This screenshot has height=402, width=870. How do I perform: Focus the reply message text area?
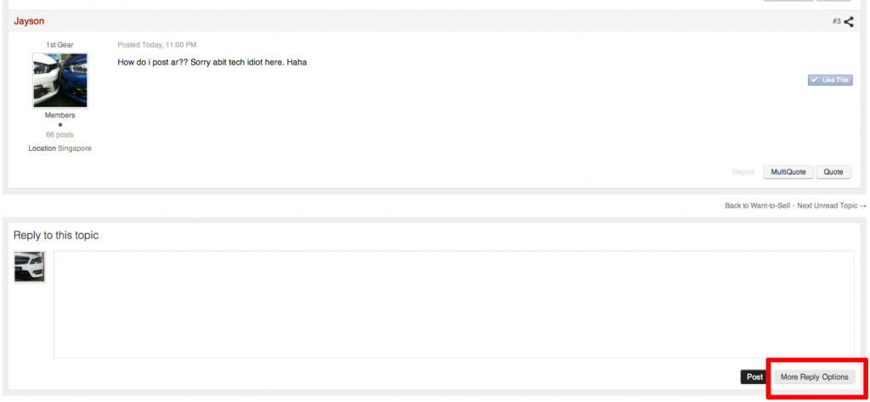pyautogui.click(x=454, y=304)
